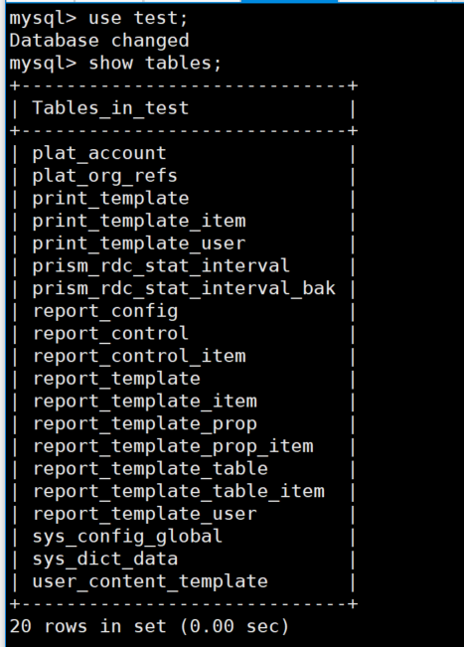Click the plat_account table name
Screen dimensions: 464x647
pos(99,153)
